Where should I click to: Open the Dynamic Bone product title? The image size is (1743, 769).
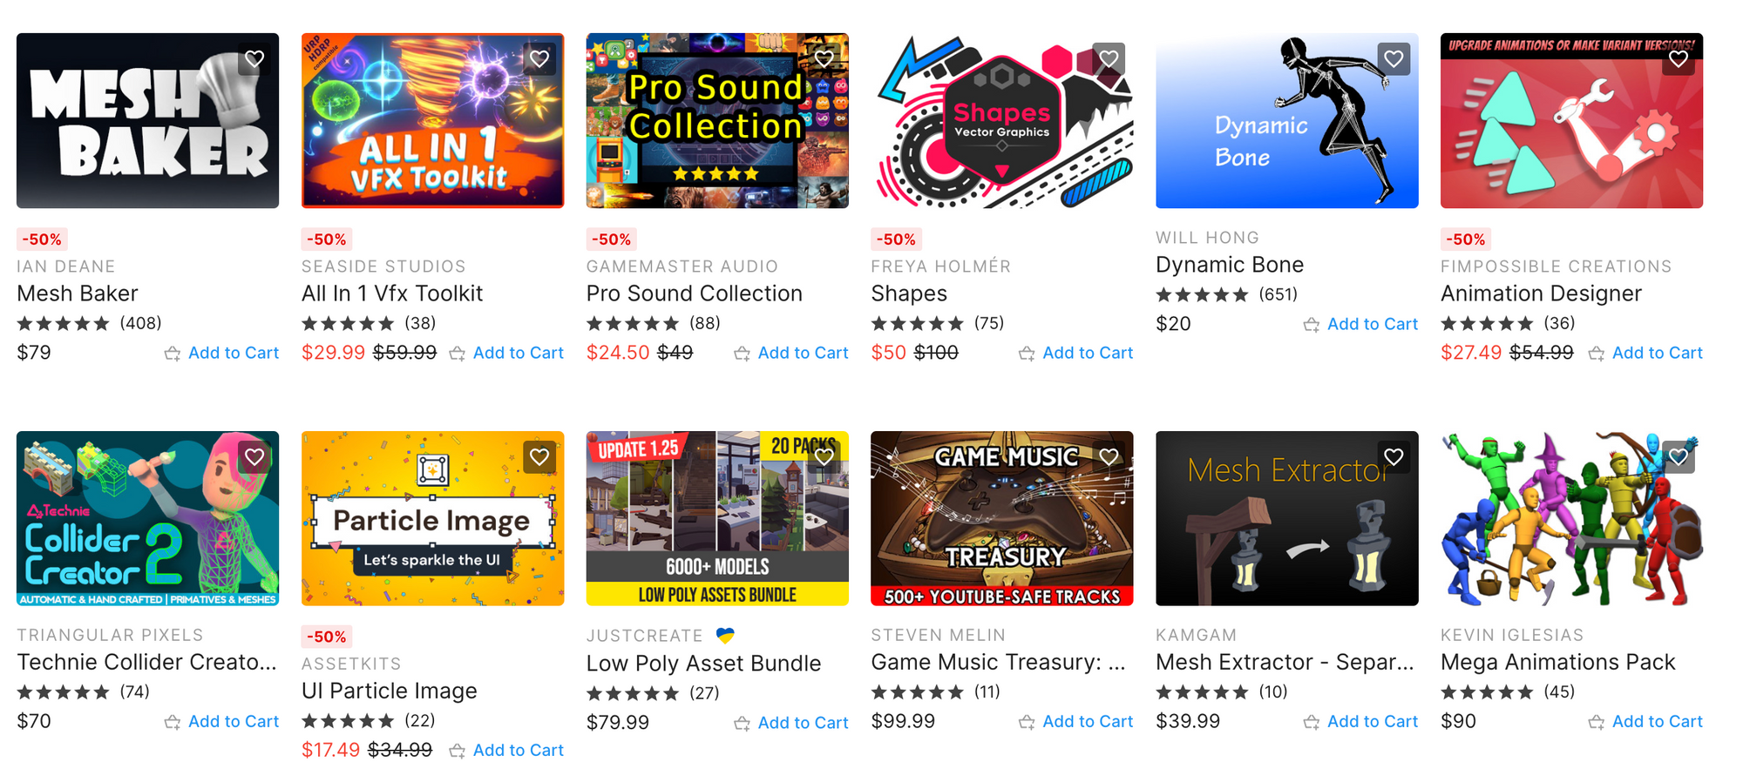point(1230,265)
